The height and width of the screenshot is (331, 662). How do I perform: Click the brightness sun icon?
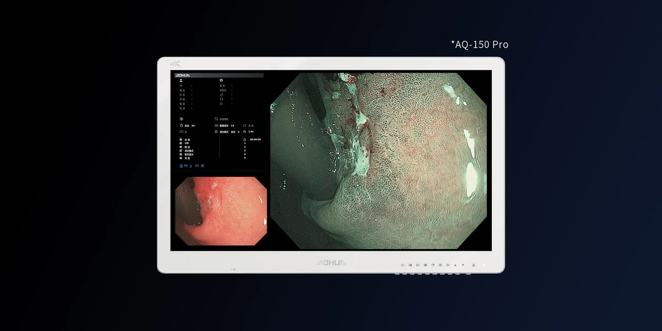click(x=181, y=126)
